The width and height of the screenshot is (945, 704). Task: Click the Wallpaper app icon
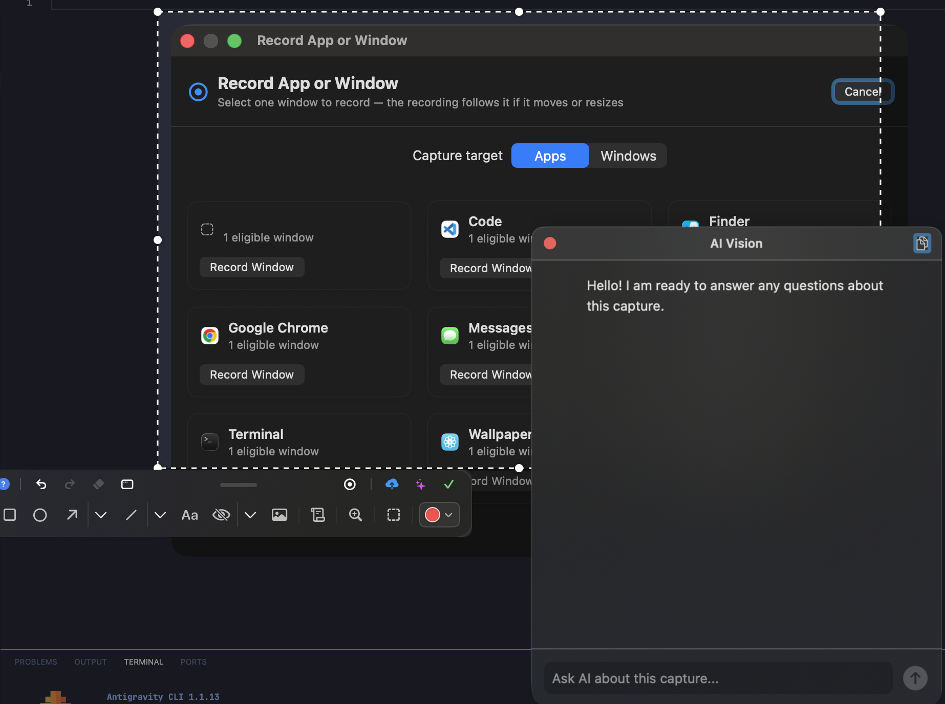point(450,442)
